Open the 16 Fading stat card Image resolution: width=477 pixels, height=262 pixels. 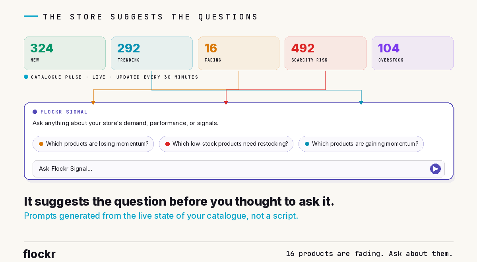(x=238, y=53)
